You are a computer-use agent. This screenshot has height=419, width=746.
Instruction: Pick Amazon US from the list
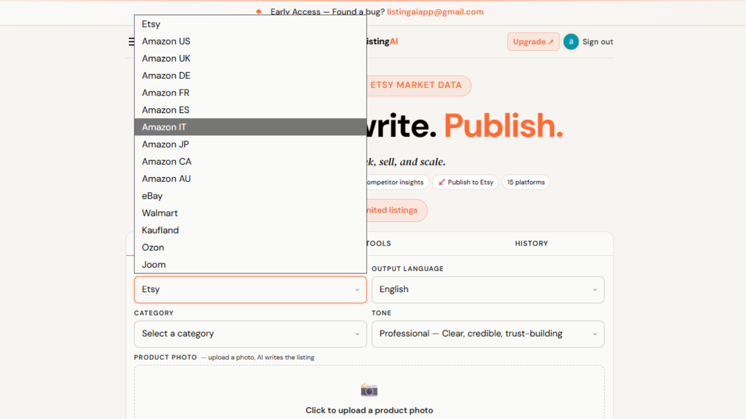click(250, 42)
